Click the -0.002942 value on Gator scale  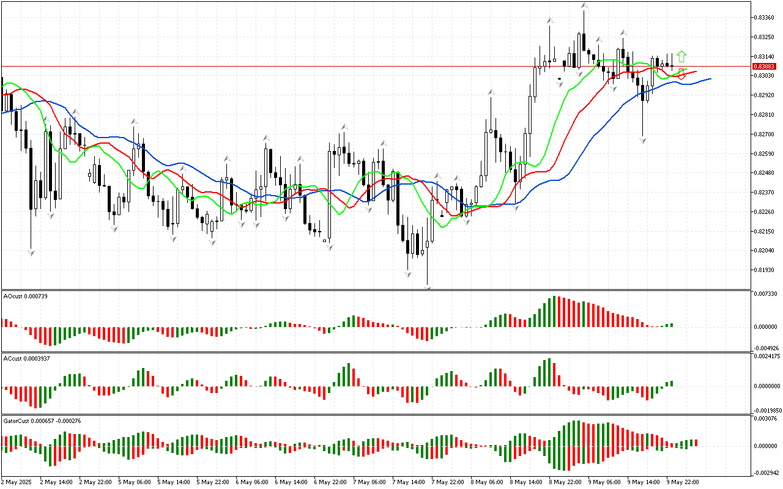(766, 472)
